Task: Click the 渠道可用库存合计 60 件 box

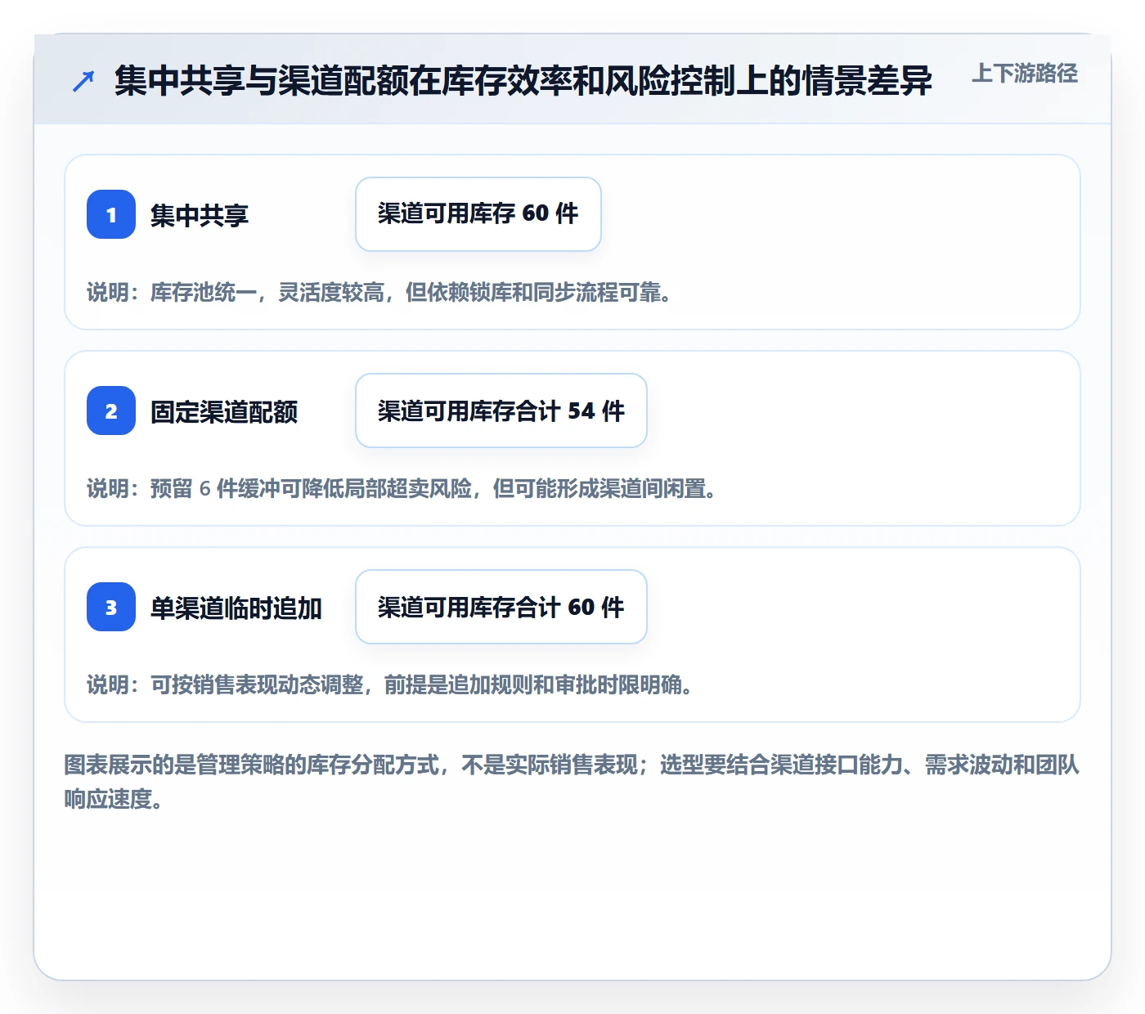Action: [501, 607]
